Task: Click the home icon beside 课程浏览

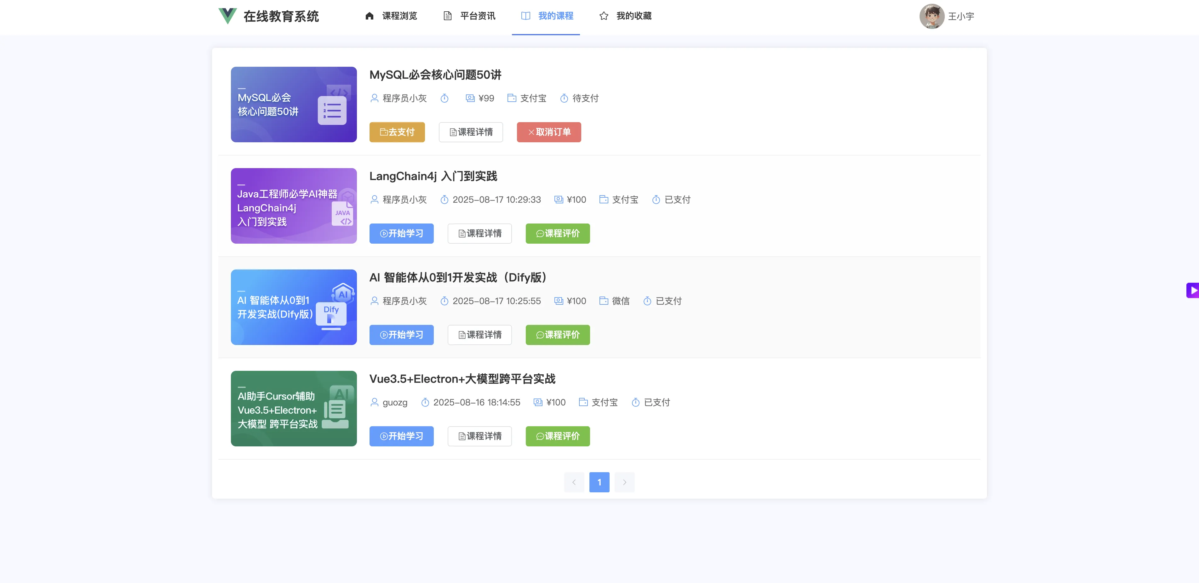Action: point(369,16)
